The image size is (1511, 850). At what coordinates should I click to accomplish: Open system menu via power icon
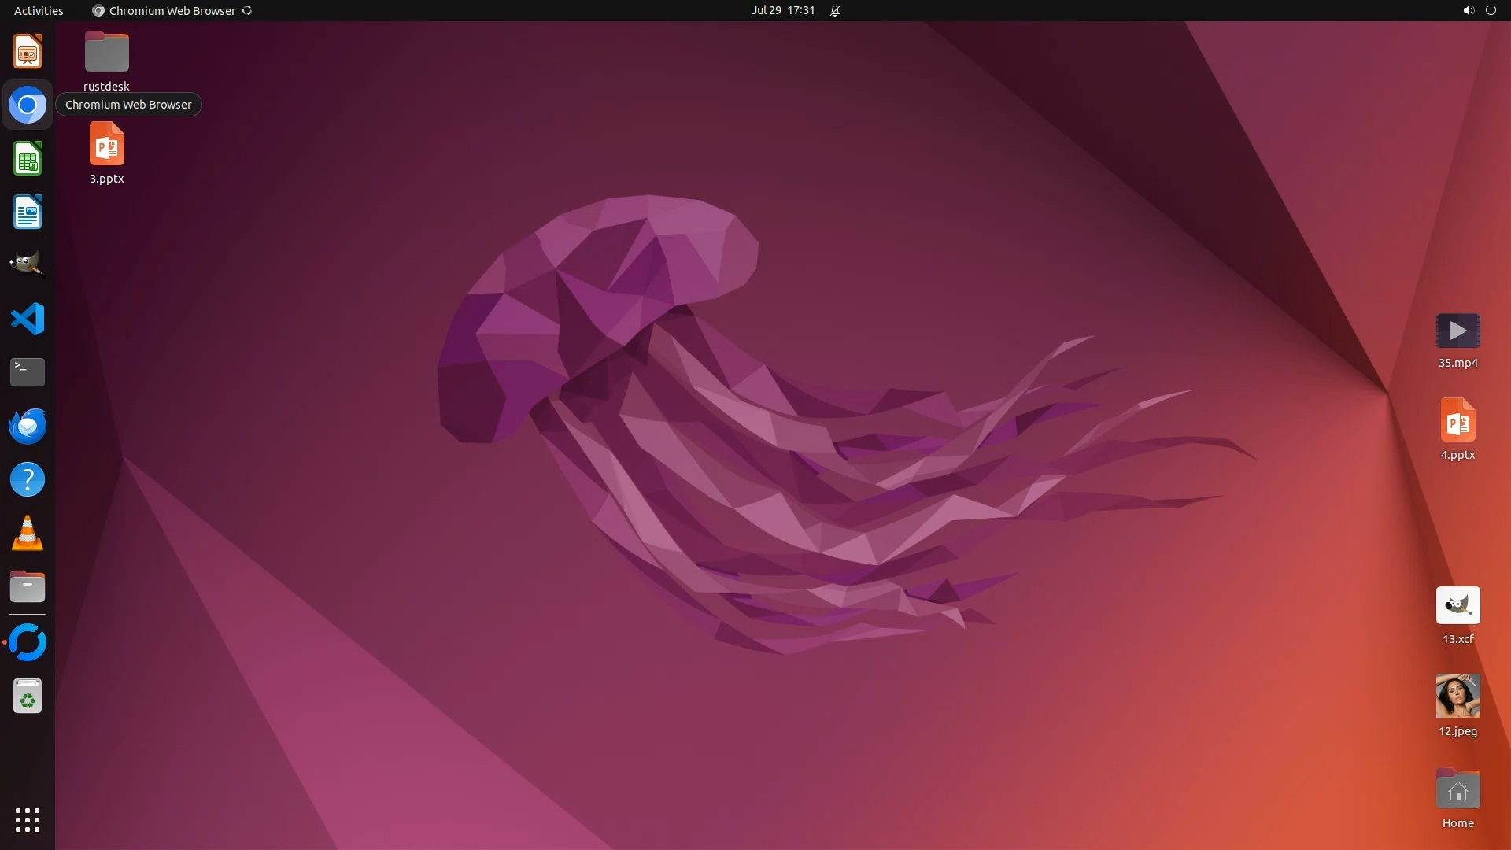tap(1490, 10)
